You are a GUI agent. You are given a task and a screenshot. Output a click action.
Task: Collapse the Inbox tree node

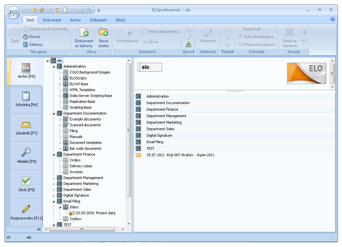(60, 207)
